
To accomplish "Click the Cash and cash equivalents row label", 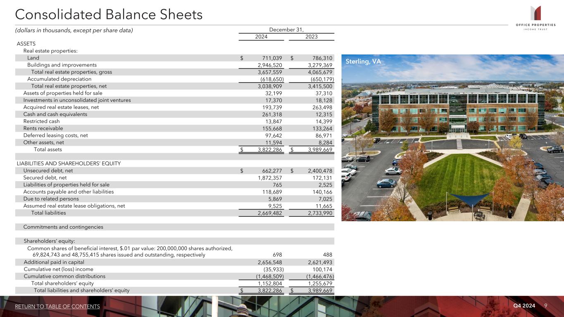I will click(x=55, y=114).
